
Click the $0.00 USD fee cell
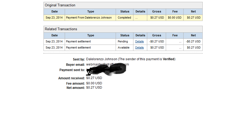[175, 18]
